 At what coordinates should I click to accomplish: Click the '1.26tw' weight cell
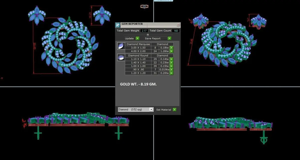pos(164,51)
